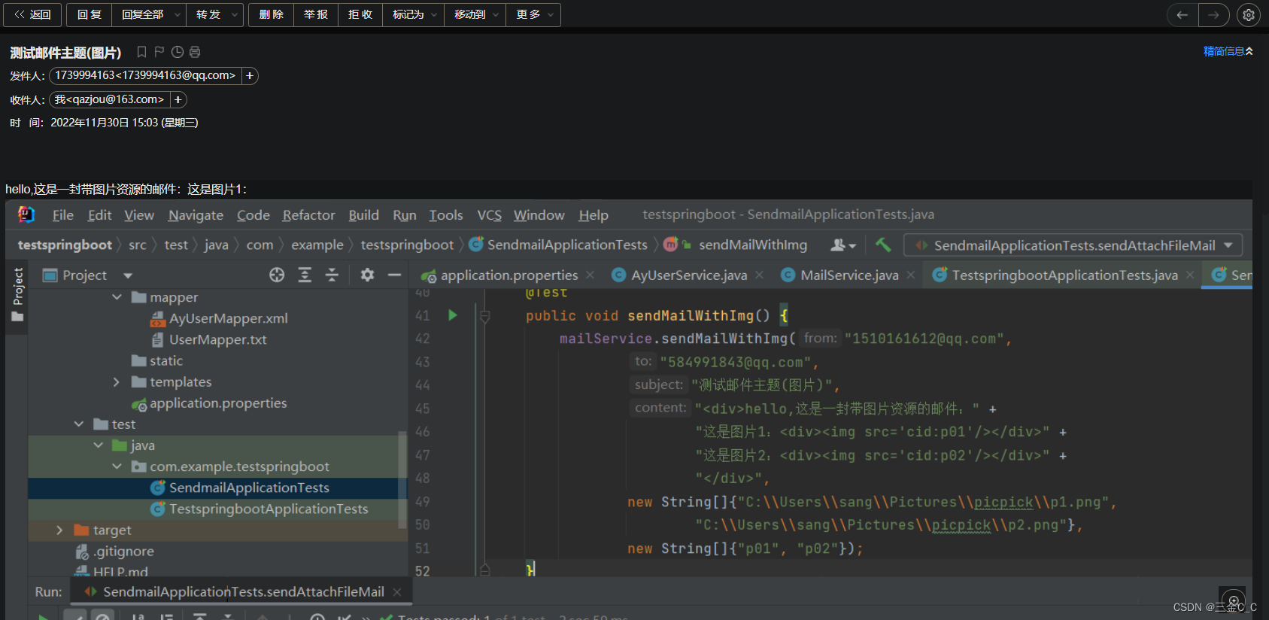This screenshot has height=620, width=1269.
Task: Add sender 1739994163 to contacts with plus
Action: 250,75
